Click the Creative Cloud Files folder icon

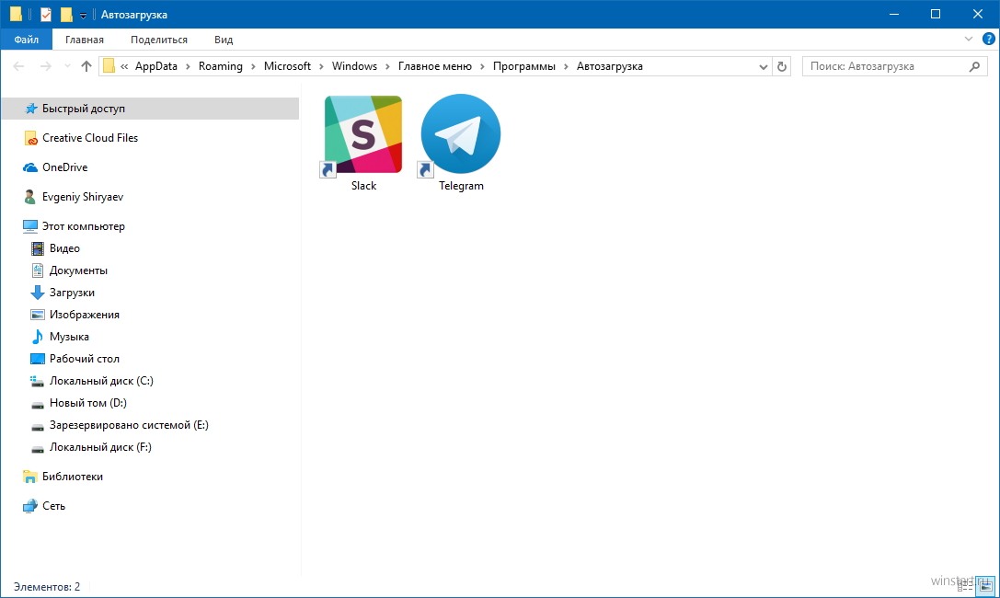tap(30, 138)
